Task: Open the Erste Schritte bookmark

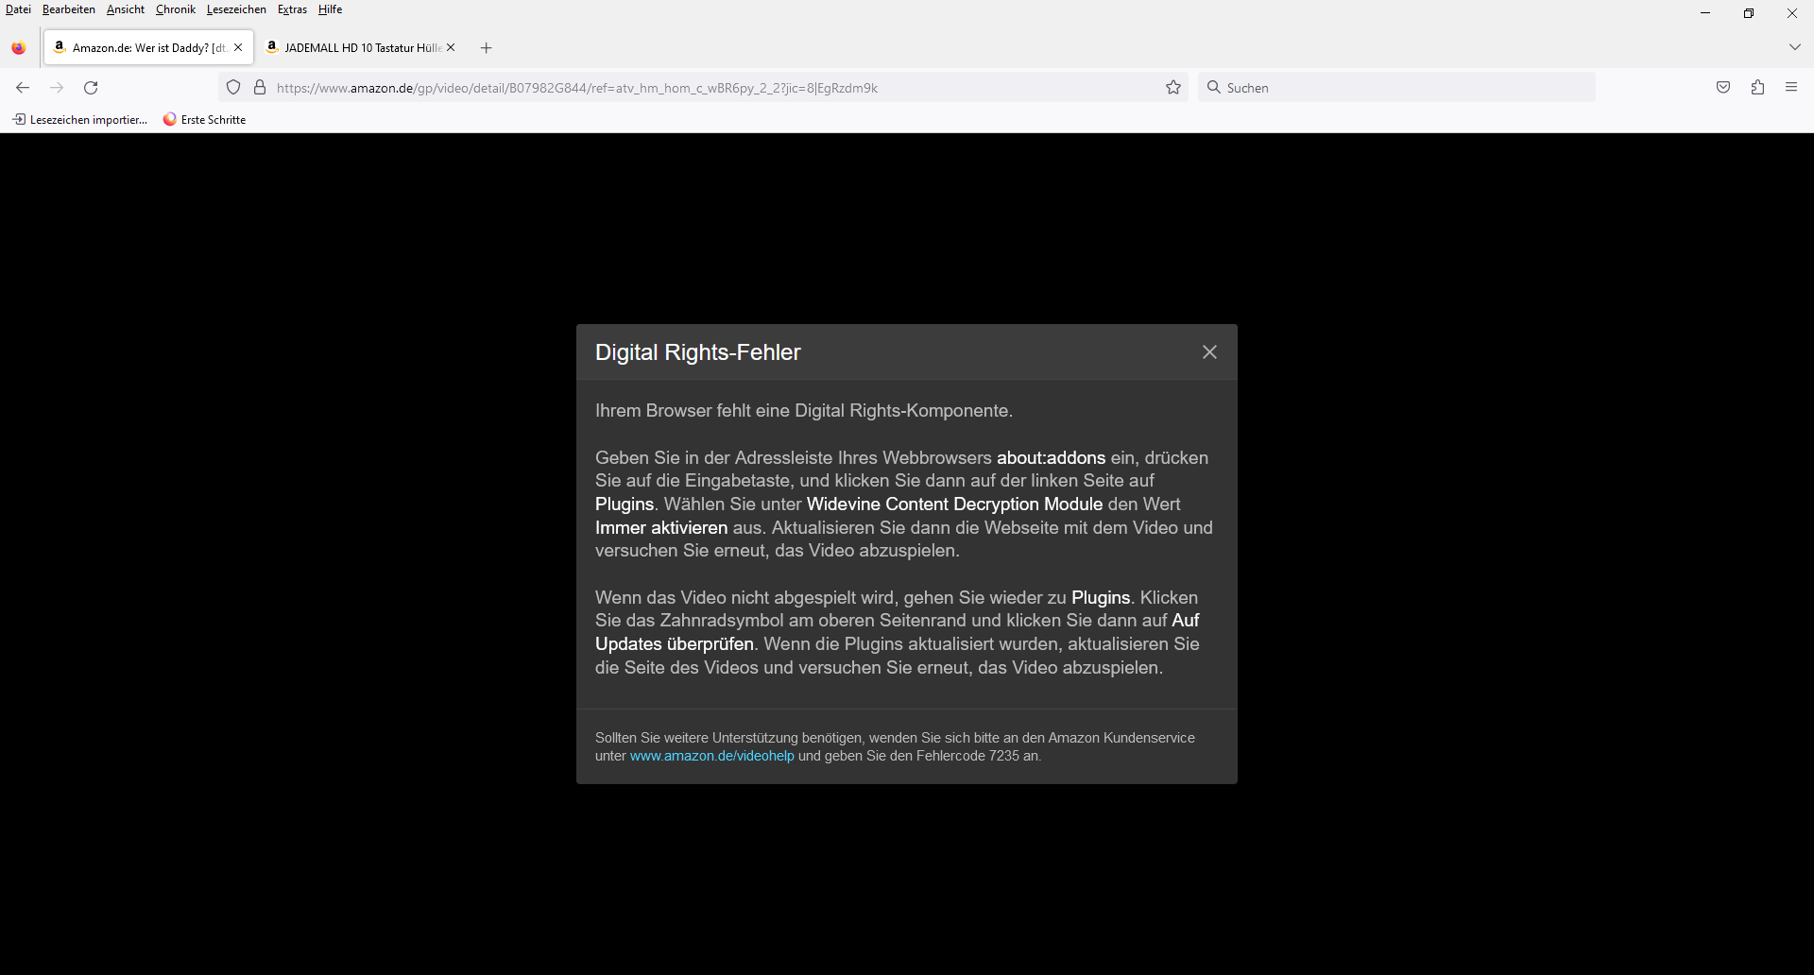Action: point(204,120)
